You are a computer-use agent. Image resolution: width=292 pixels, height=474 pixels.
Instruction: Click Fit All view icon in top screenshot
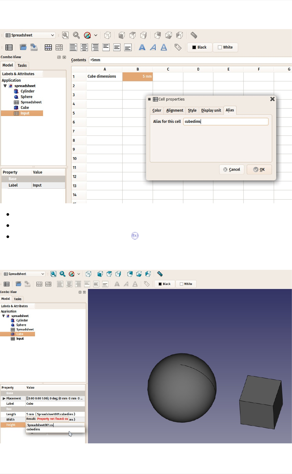(65, 35)
